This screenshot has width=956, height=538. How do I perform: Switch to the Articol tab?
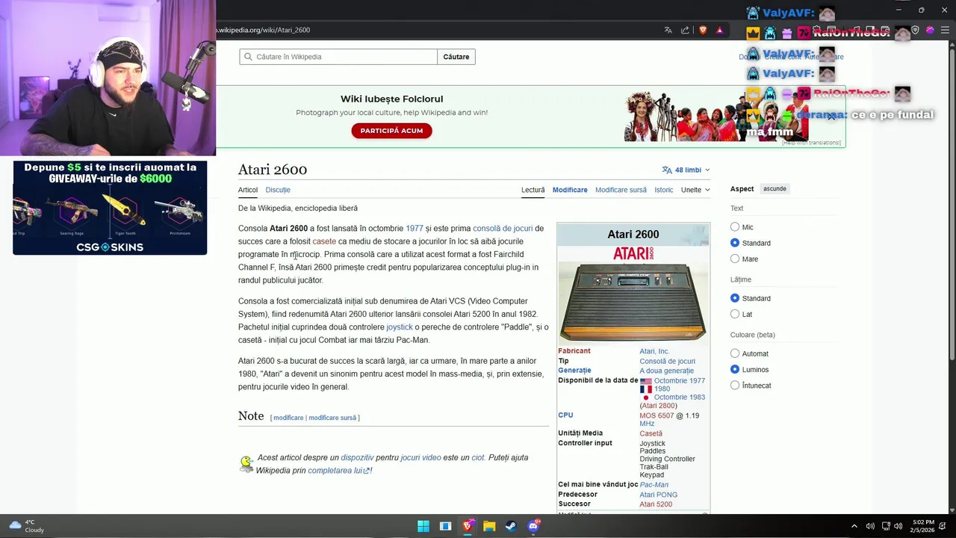248,190
